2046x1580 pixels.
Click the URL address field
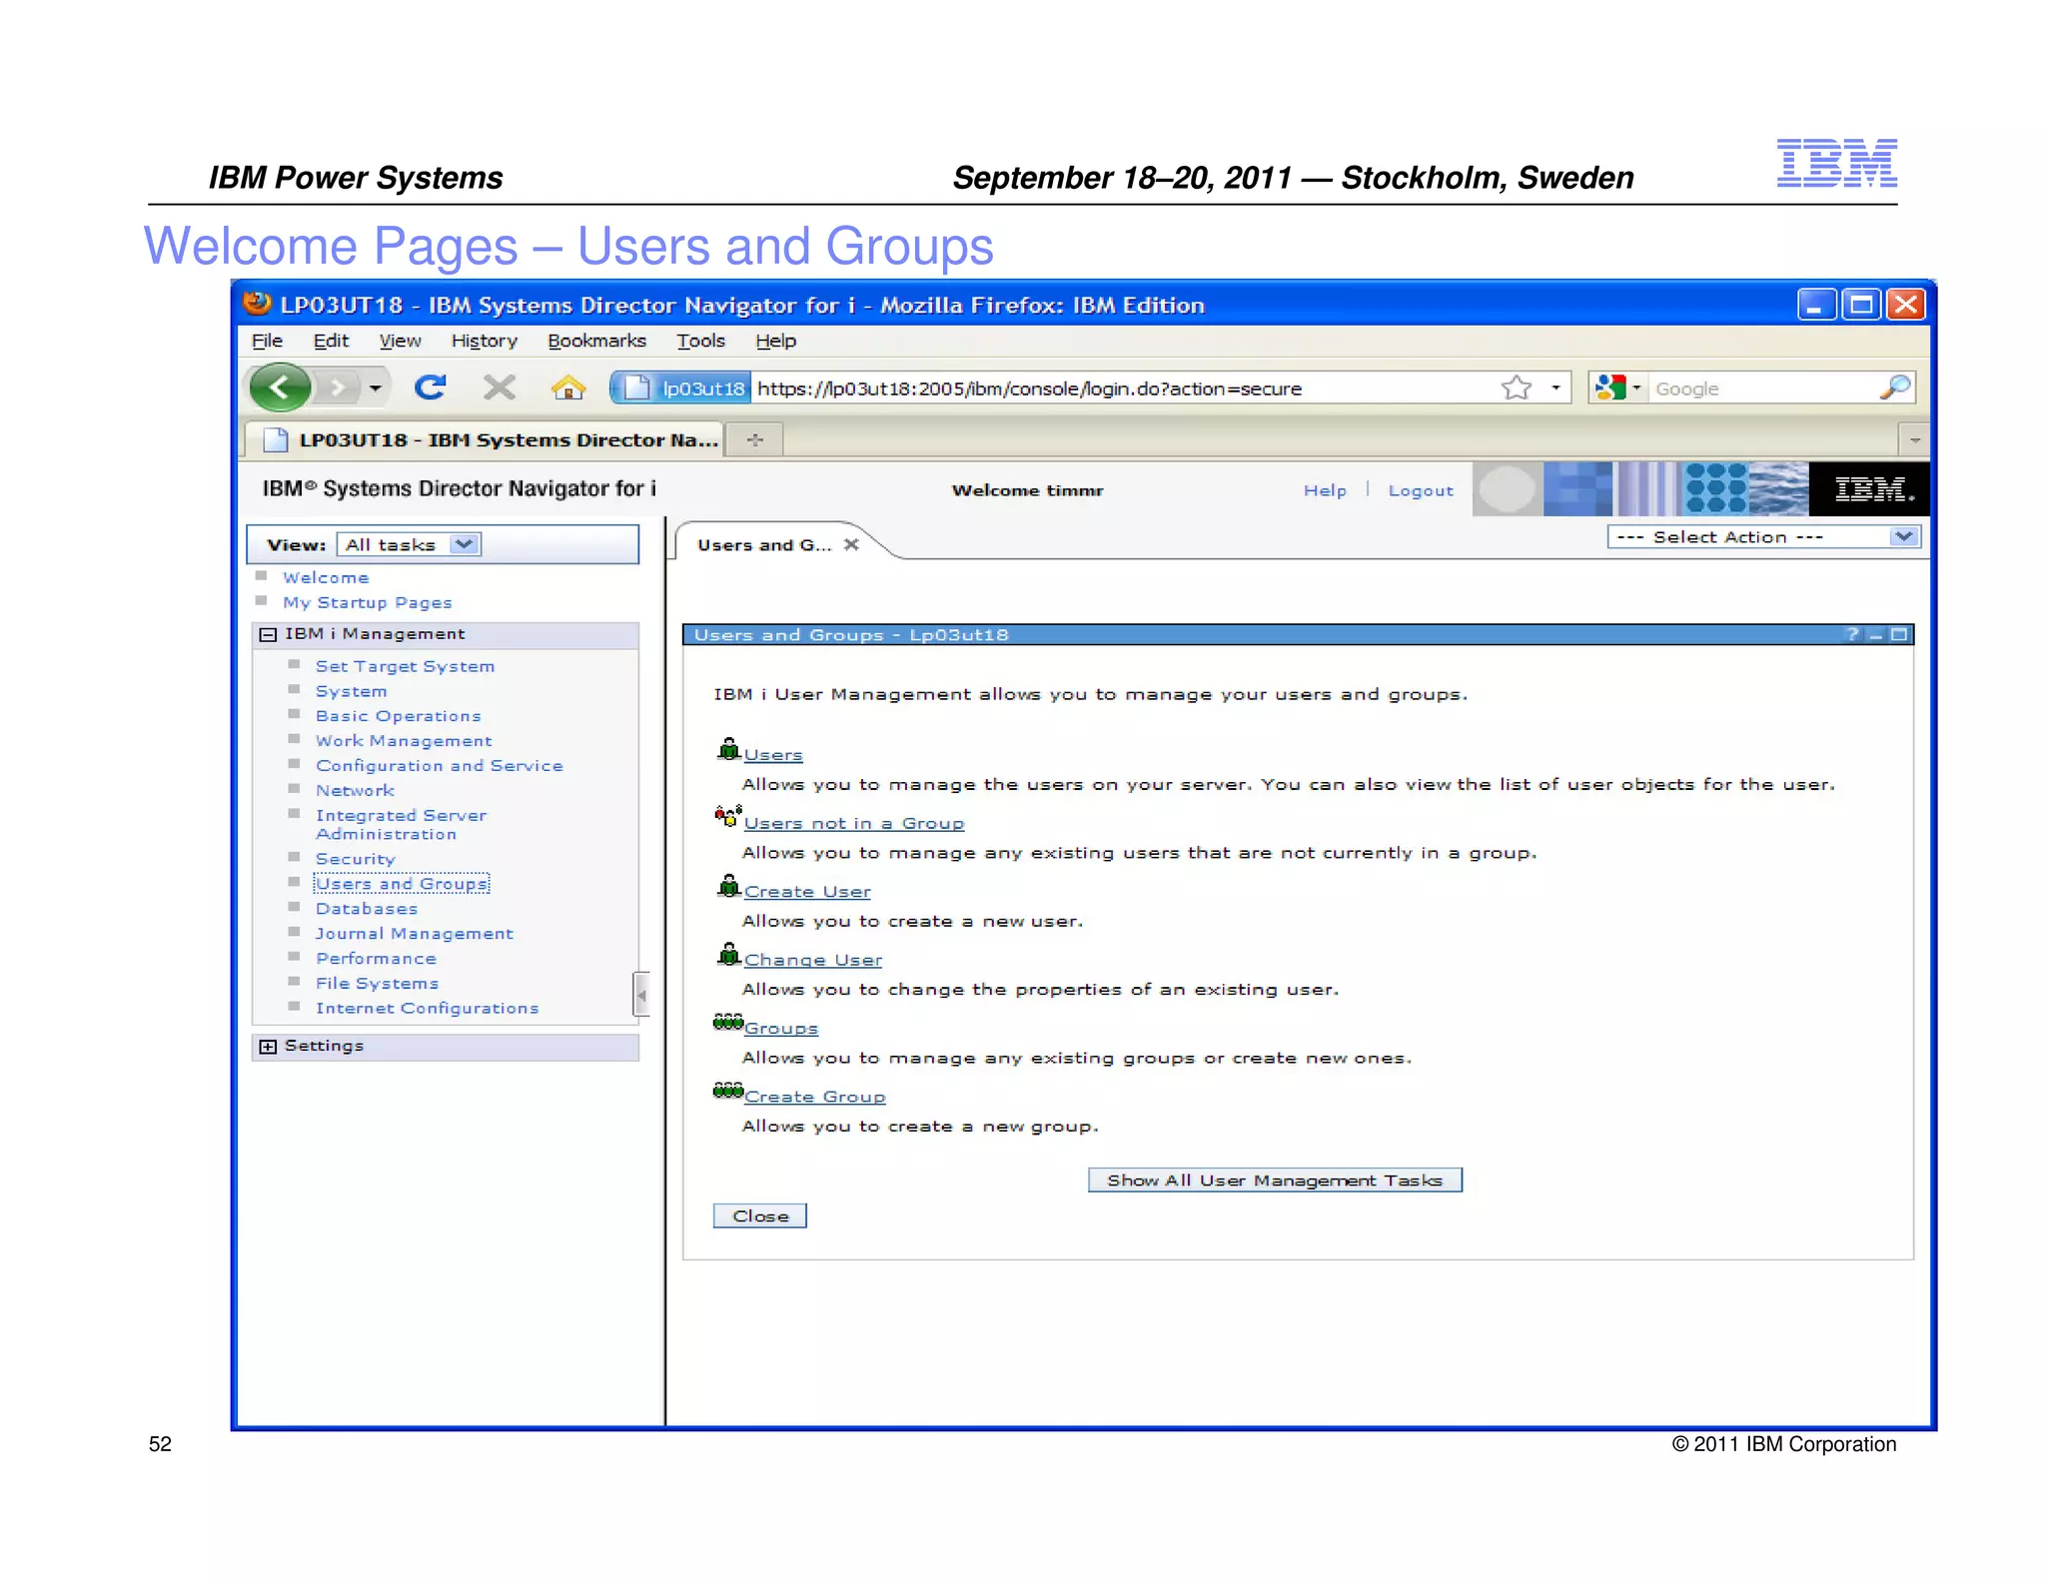click(x=1124, y=388)
